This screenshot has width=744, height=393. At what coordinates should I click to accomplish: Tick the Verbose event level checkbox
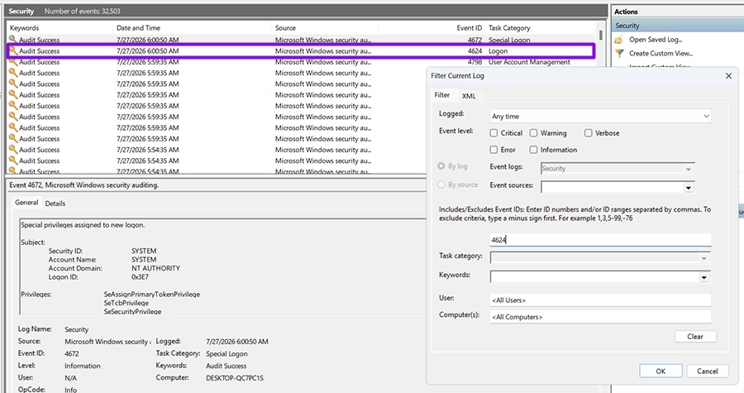(589, 133)
